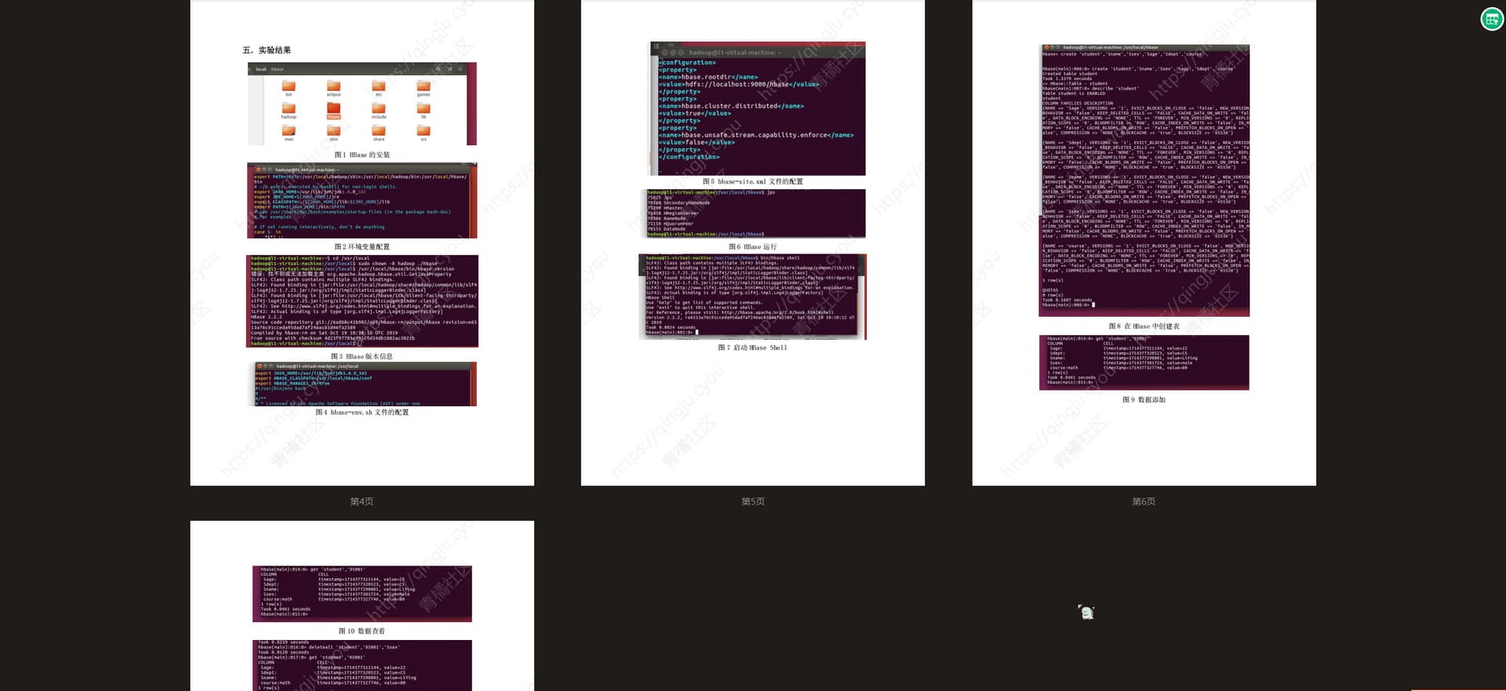1506x691 pixels.
Task: Click the games folder icon in Figure 1
Action: [x=424, y=86]
